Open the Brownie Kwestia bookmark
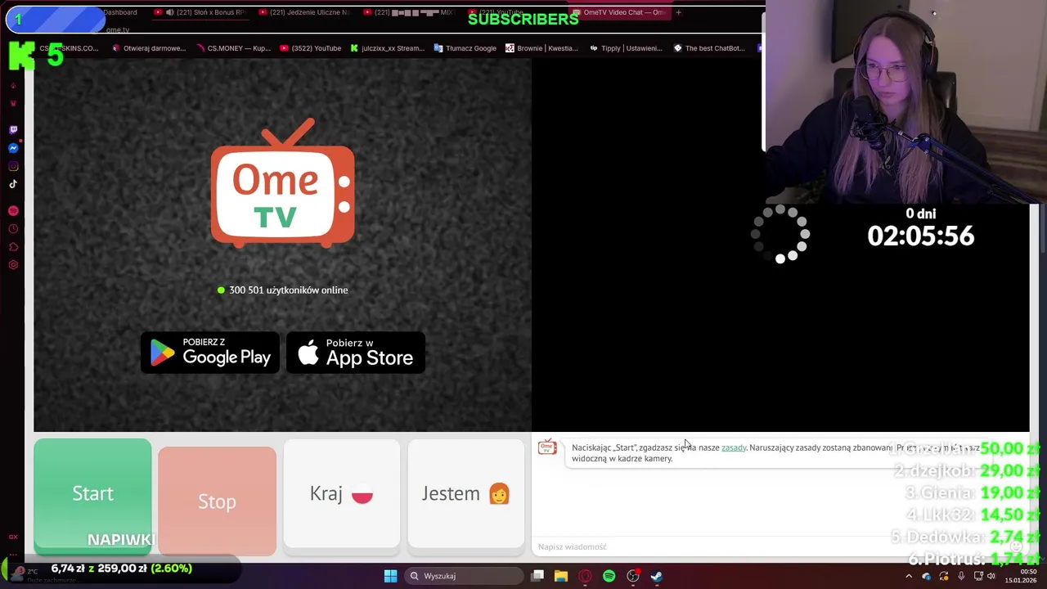This screenshot has width=1047, height=589. [541, 48]
